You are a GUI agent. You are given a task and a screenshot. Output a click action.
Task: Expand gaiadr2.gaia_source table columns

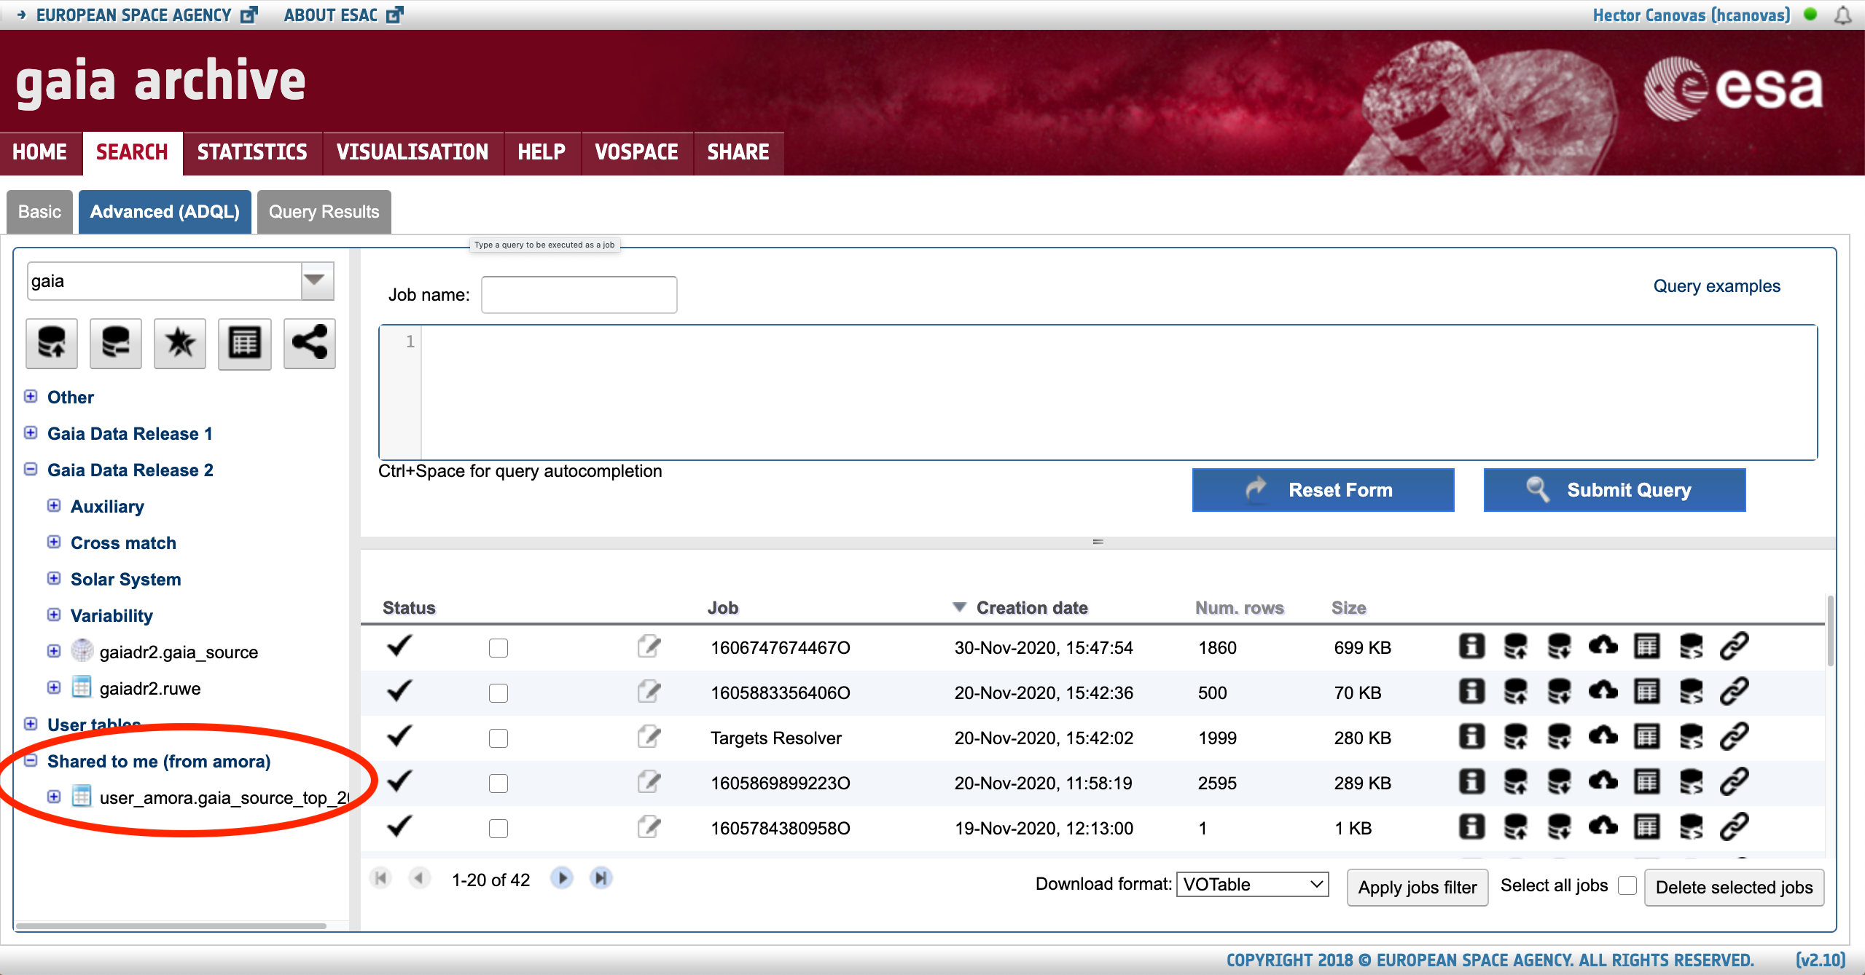(54, 651)
